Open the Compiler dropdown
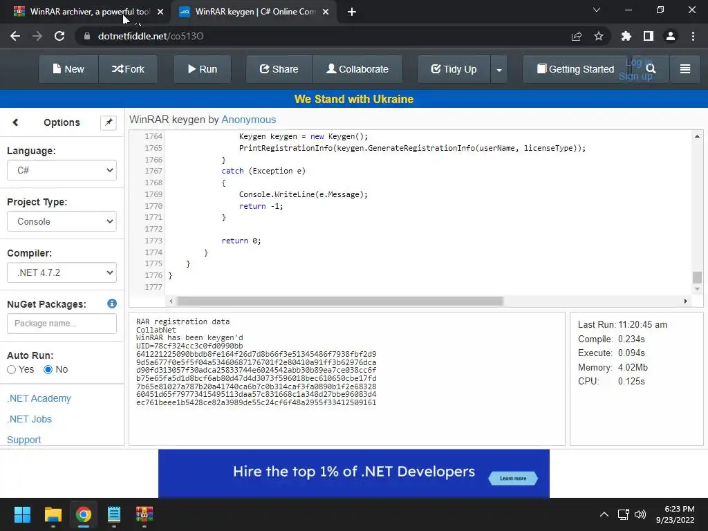 click(x=62, y=272)
